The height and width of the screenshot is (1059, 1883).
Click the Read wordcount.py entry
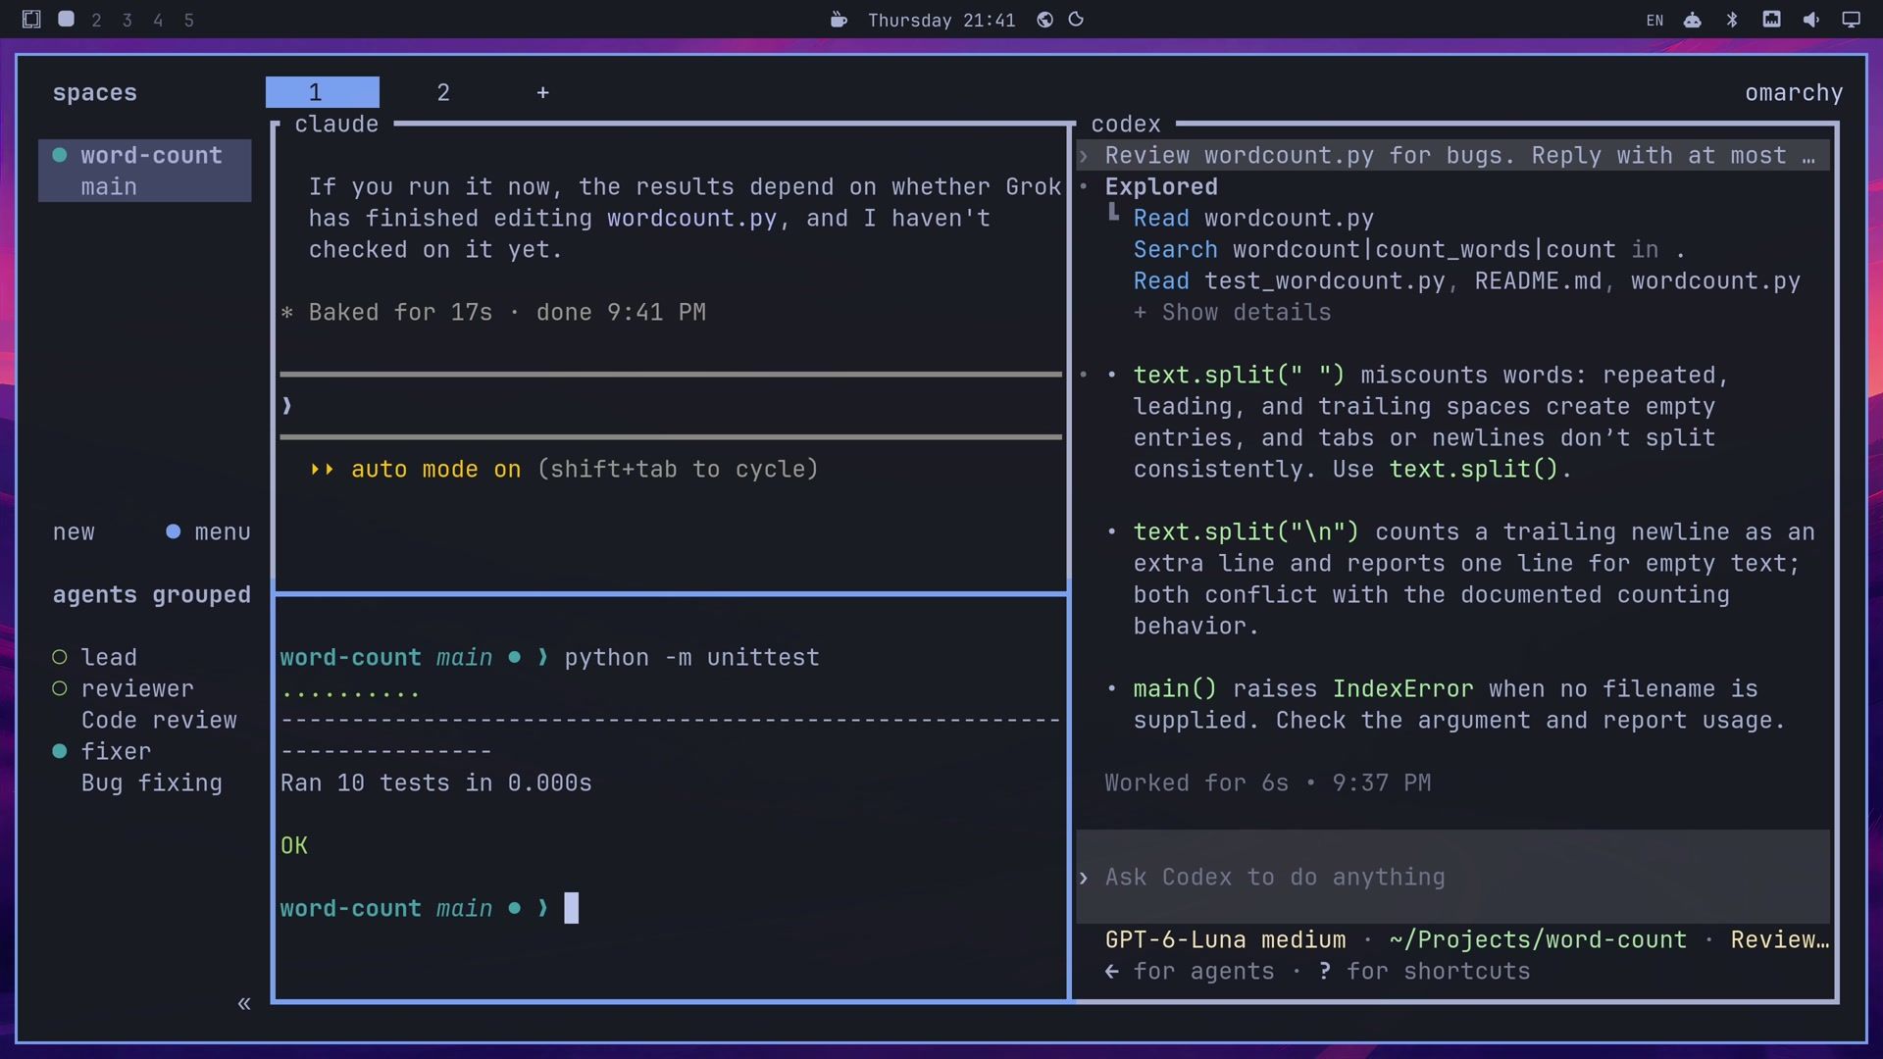pyautogui.click(x=1253, y=219)
